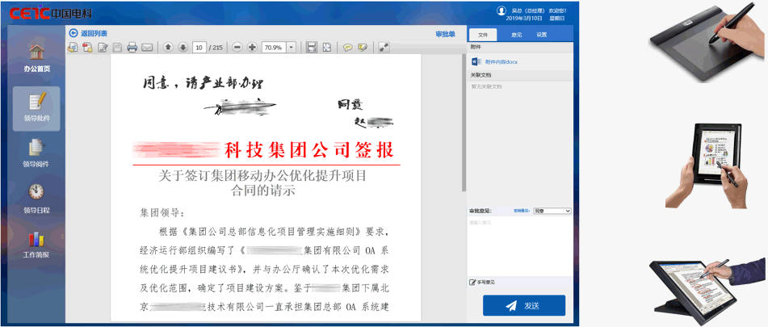This screenshot has height=327, width=768.
Task: Click 返回列表 to return to list
Action: pos(94,33)
